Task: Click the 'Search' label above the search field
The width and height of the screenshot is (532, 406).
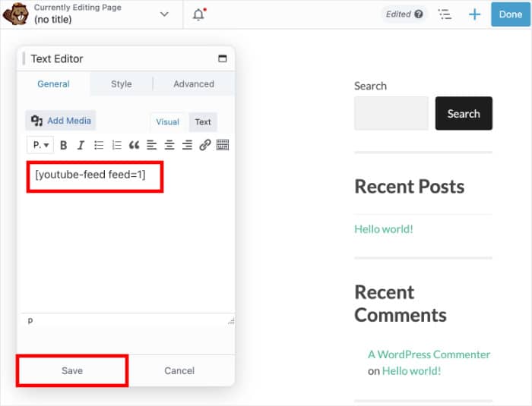Action: 370,86
